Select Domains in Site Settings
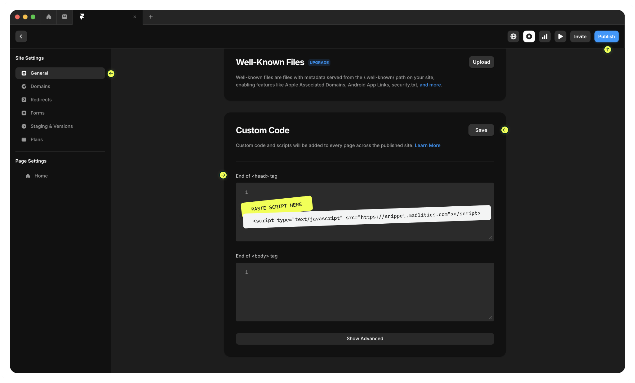 pos(40,86)
